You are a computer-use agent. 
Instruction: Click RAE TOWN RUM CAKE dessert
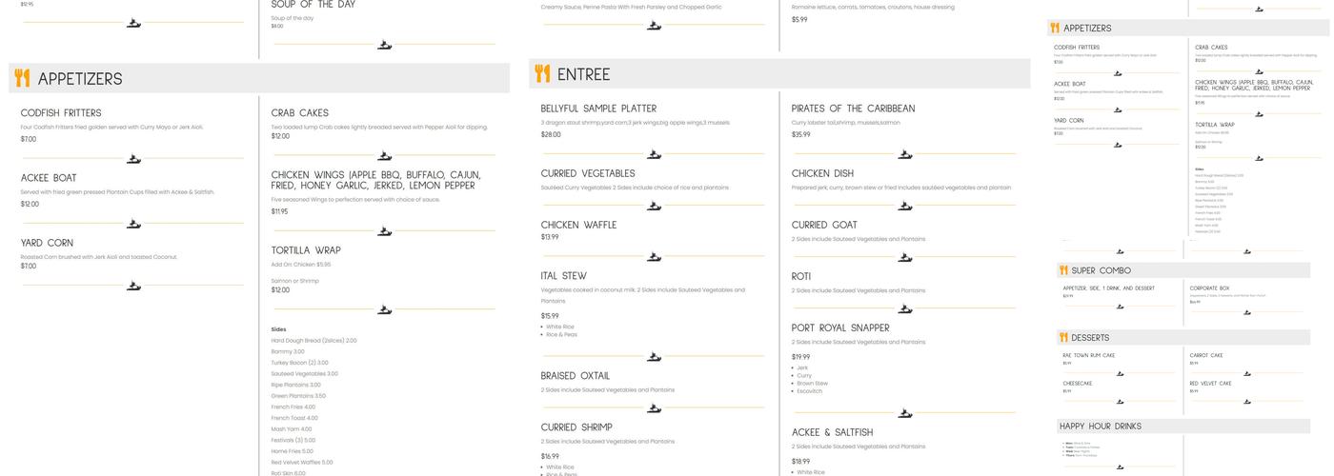1088,355
